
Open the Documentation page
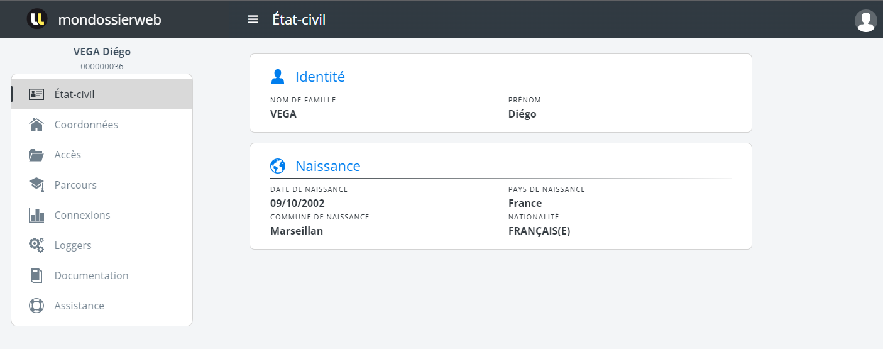click(91, 275)
